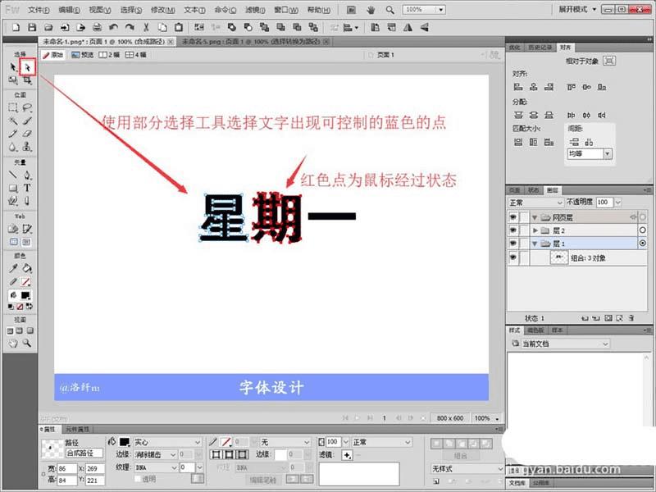Toggle visibility of layer 1
This screenshot has width=656, height=492.
tap(513, 244)
